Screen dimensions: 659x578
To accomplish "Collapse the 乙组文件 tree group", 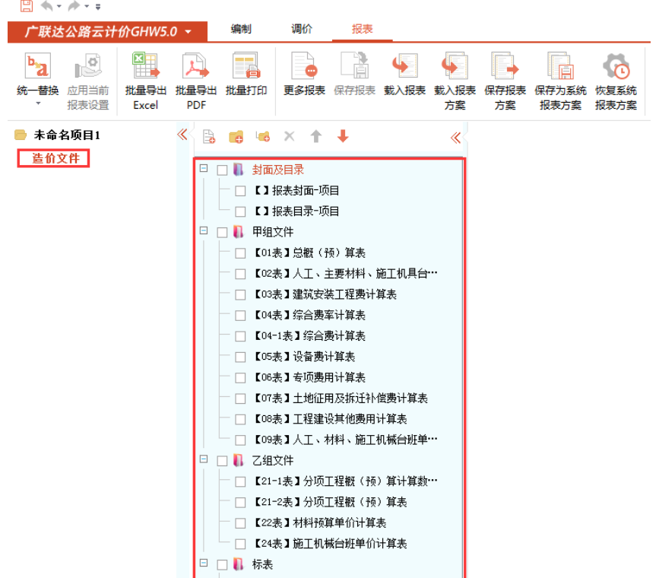I will (x=203, y=459).
